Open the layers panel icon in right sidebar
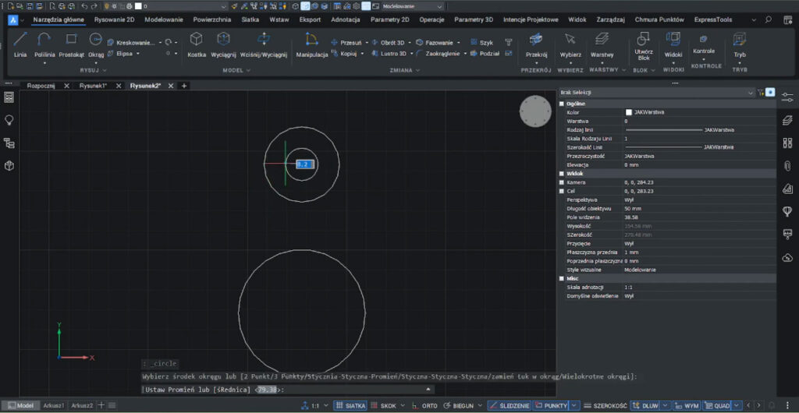The height and width of the screenshot is (413, 799). (x=787, y=120)
